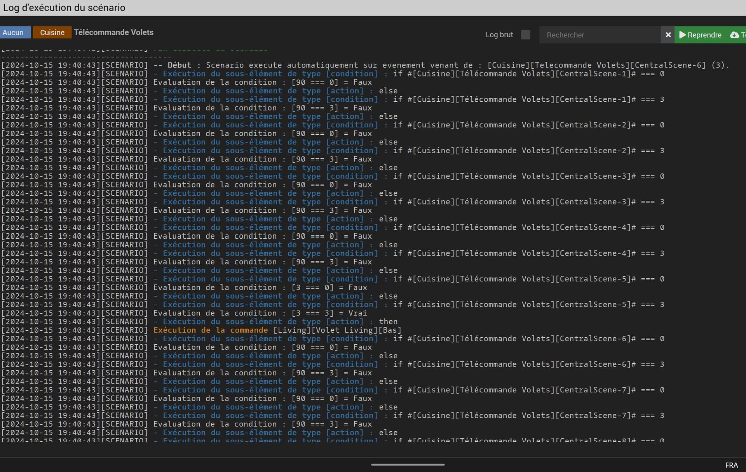Focus the Rechercher search field

click(600, 35)
